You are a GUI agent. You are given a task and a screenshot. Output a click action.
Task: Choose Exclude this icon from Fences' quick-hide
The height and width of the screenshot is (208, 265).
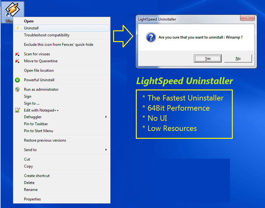[x=58, y=45]
